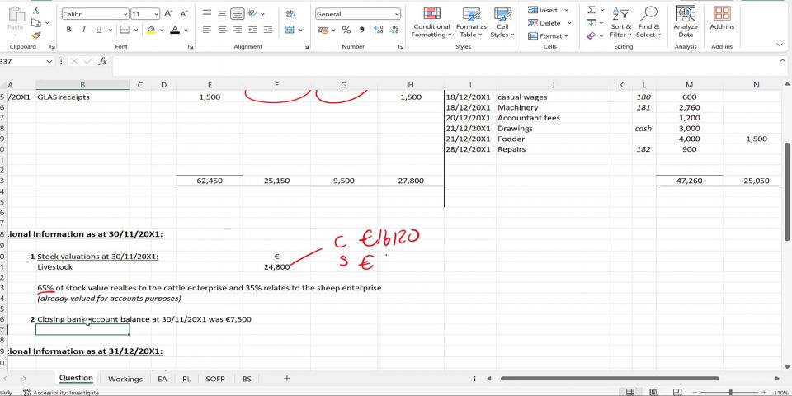Click the zoom slider handle

[730, 393]
